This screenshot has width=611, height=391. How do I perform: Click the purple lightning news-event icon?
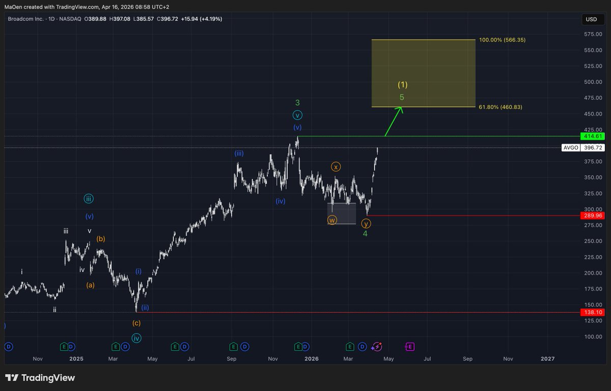[x=377, y=347]
